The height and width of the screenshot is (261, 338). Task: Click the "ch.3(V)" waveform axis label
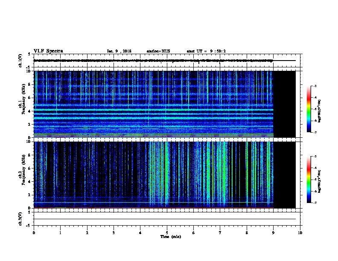point(20,219)
